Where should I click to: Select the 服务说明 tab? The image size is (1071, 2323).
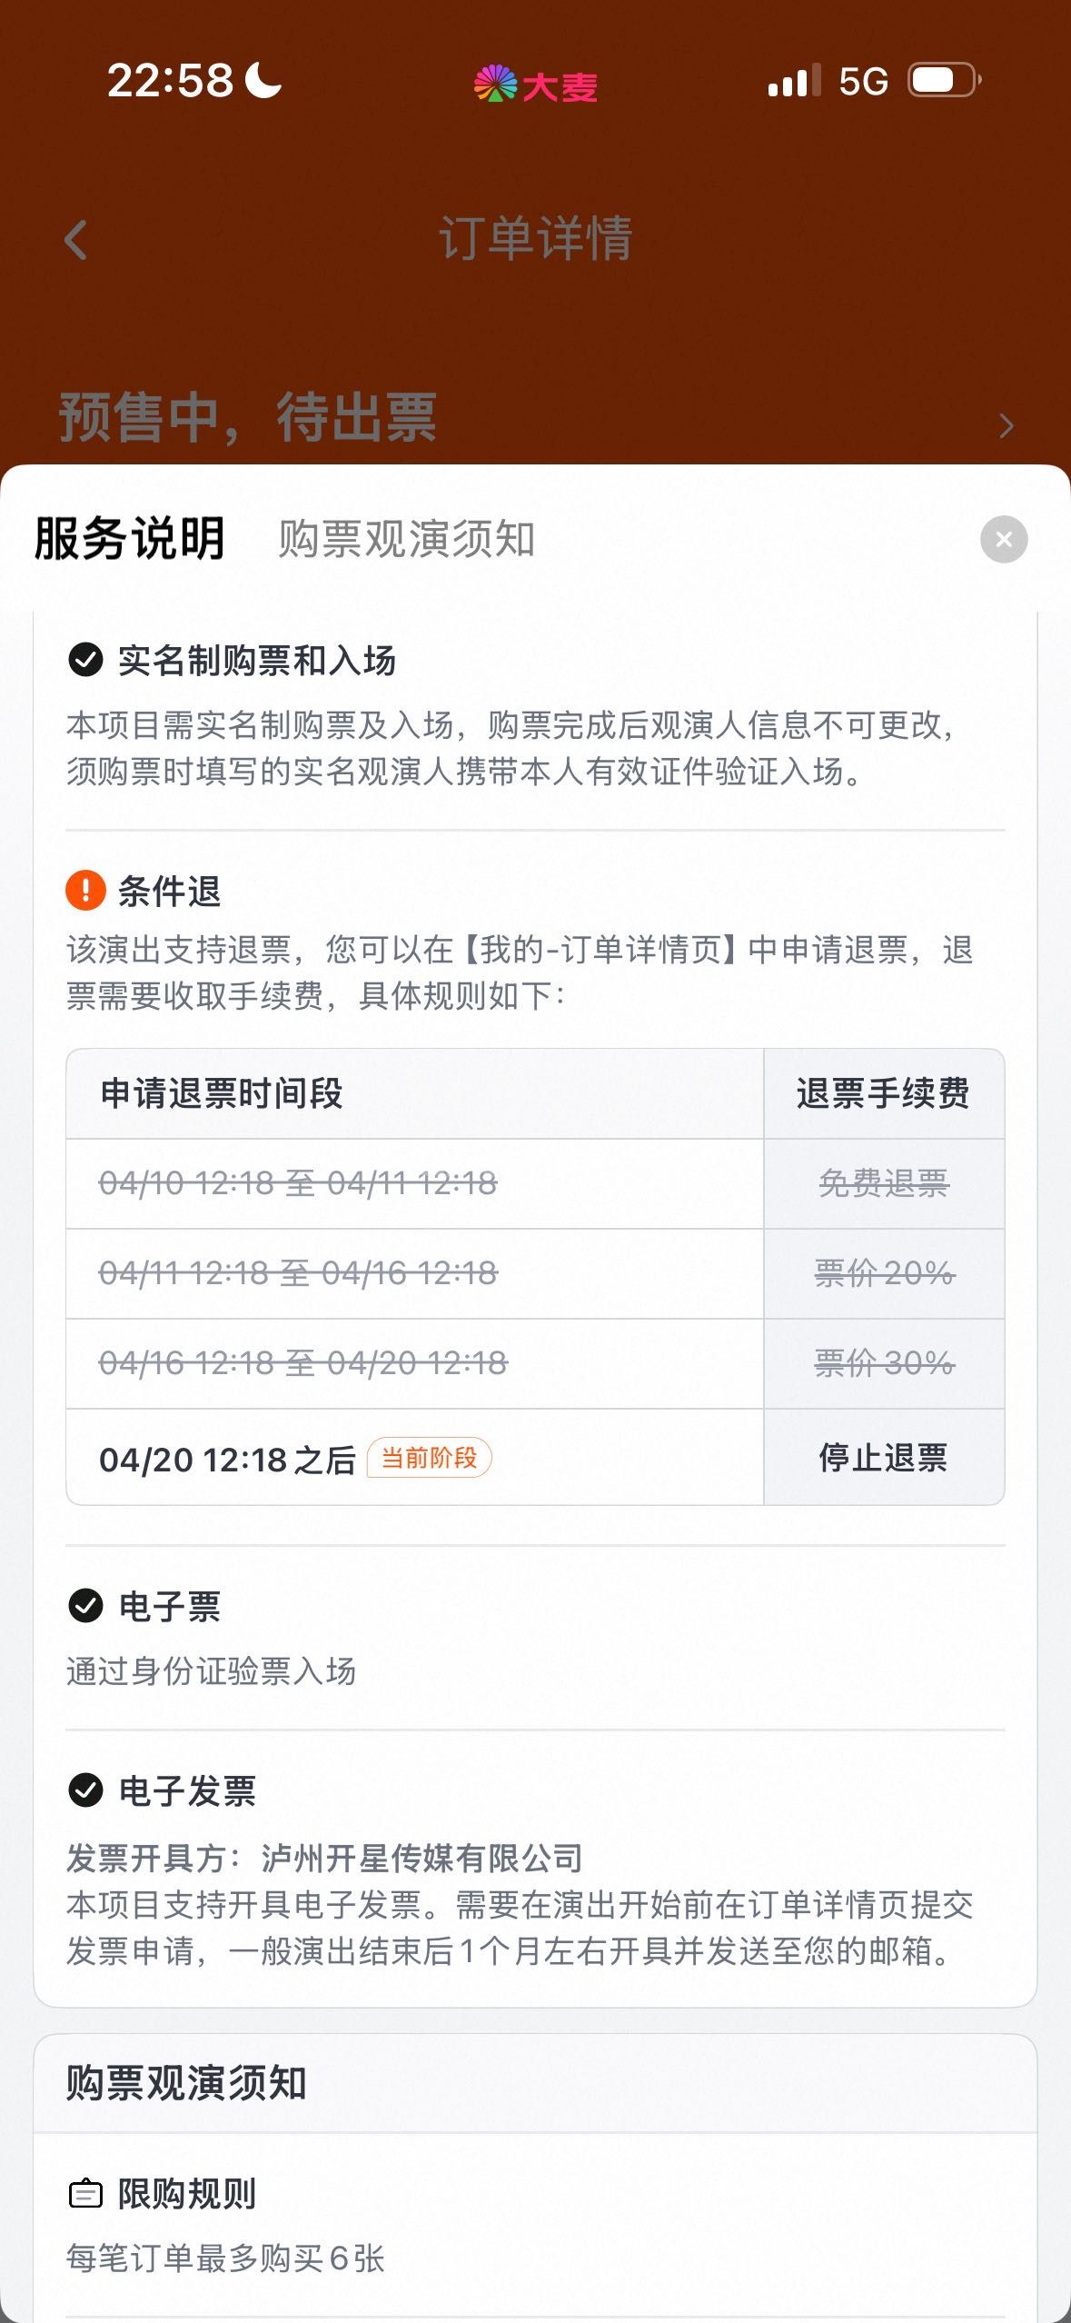click(129, 539)
